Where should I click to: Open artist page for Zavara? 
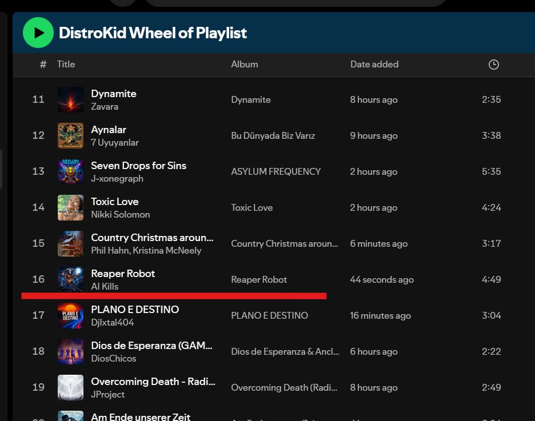(106, 106)
